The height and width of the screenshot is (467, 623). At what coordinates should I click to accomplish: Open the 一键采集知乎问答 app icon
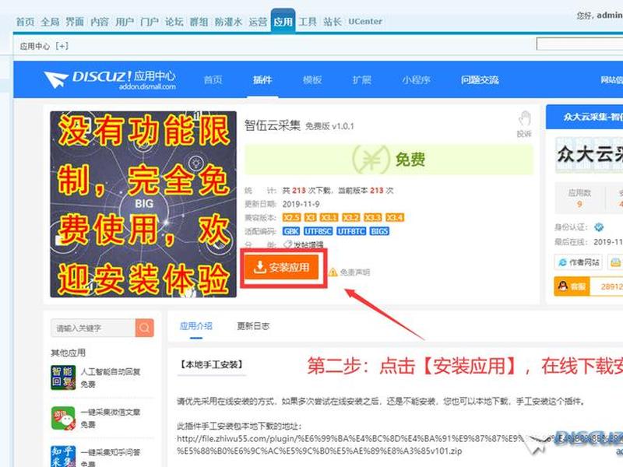pyautogui.click(x=63, y=456)
